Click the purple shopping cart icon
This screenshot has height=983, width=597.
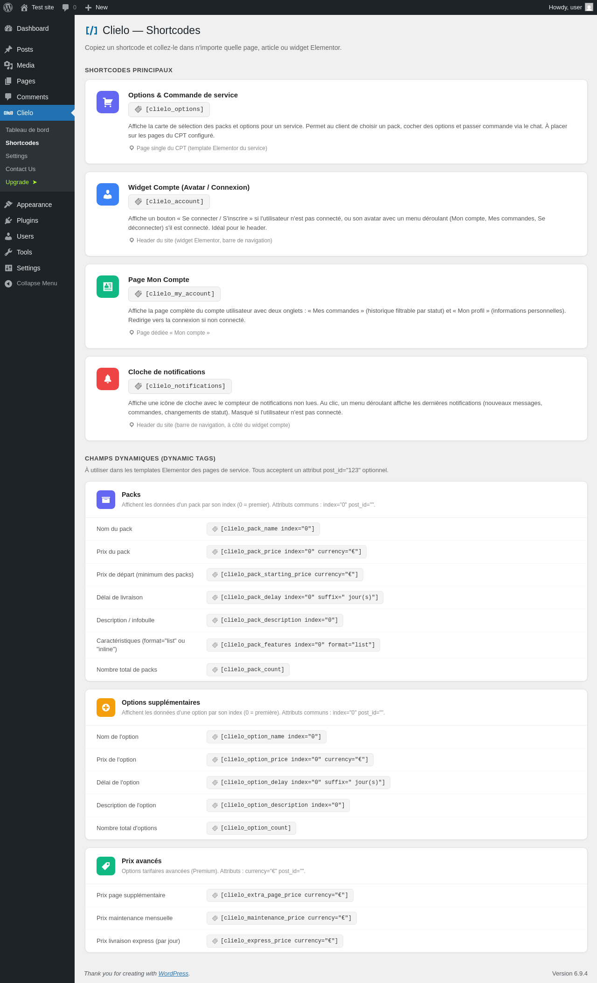point(108,102)
